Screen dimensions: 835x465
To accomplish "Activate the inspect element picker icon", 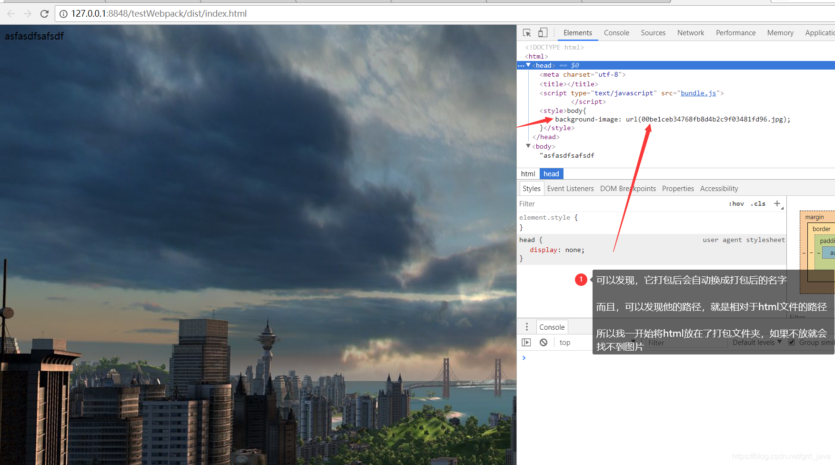I will click(x=527, y=33).
